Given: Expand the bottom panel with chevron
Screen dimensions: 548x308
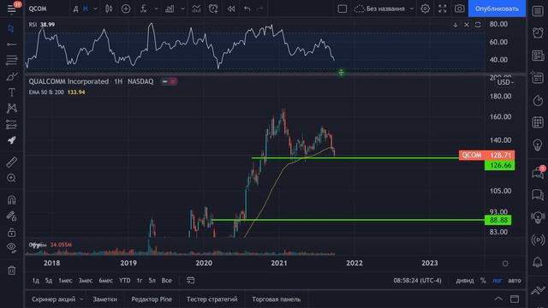Looking at the screenshot, I should pyautogui.click(x=498, y=299).
